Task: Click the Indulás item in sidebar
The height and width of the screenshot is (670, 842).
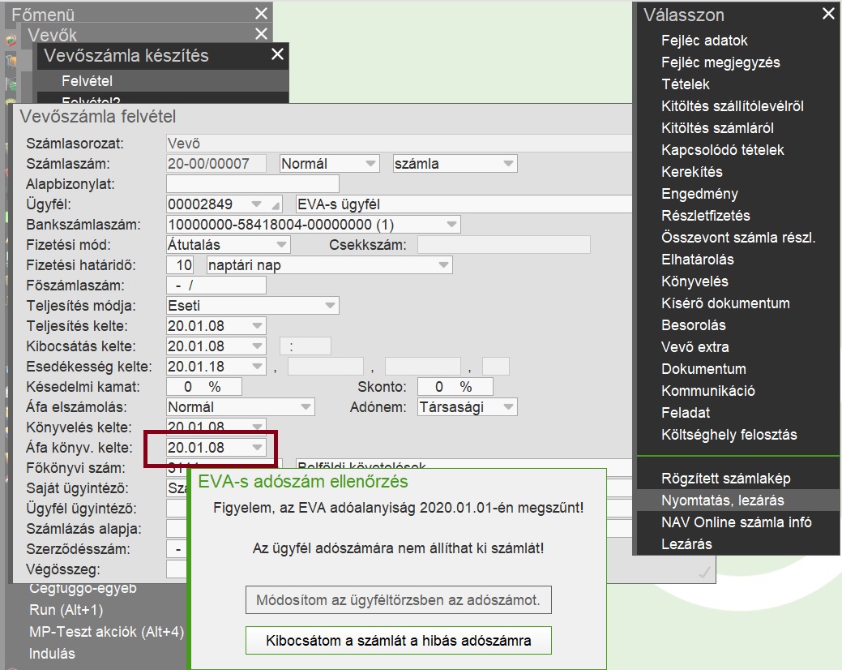Action: pyautogui.click(x=52, y=654)
